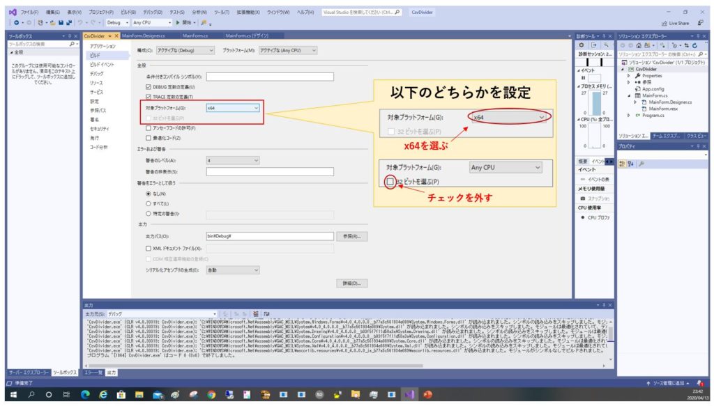Screen dimensions: 714x406
Task: Click the output path input field
Action: pyautogui.click(x=270, y=236)
